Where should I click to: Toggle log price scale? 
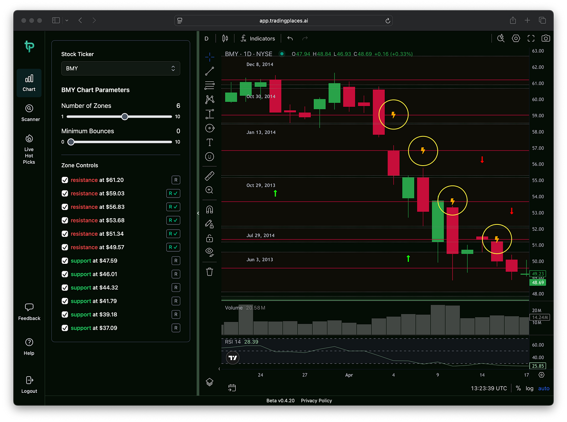coord(530,388)
